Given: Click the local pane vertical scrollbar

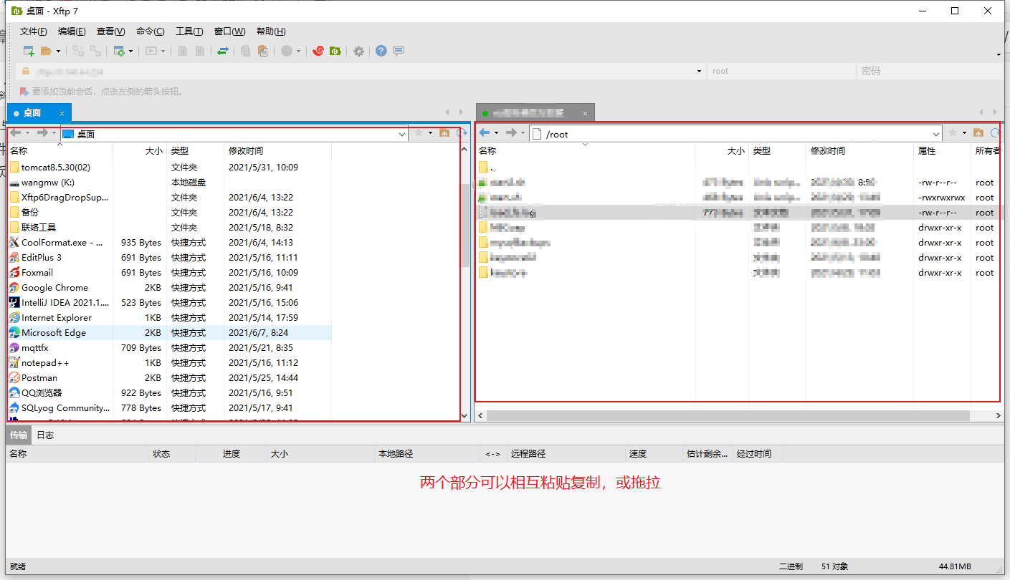Looking at the screenshot, I should [464, 226].
